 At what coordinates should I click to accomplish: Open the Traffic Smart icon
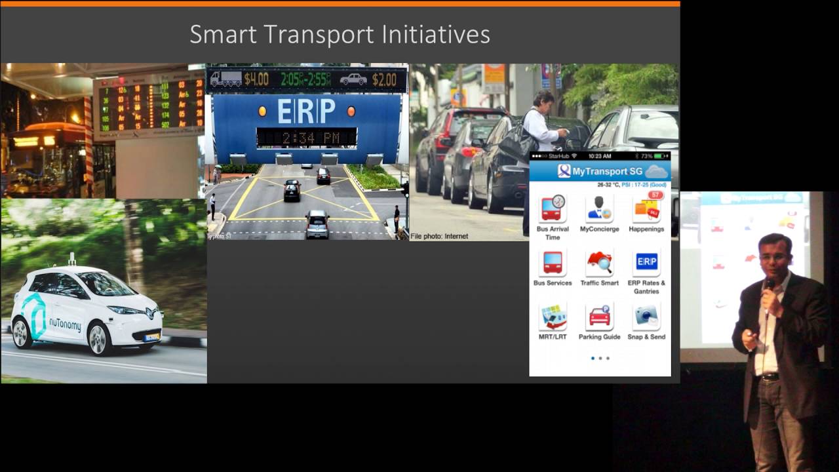click(599, 262)
